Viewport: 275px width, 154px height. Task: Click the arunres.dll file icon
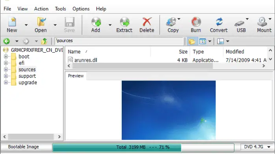[x=71, y=60]
